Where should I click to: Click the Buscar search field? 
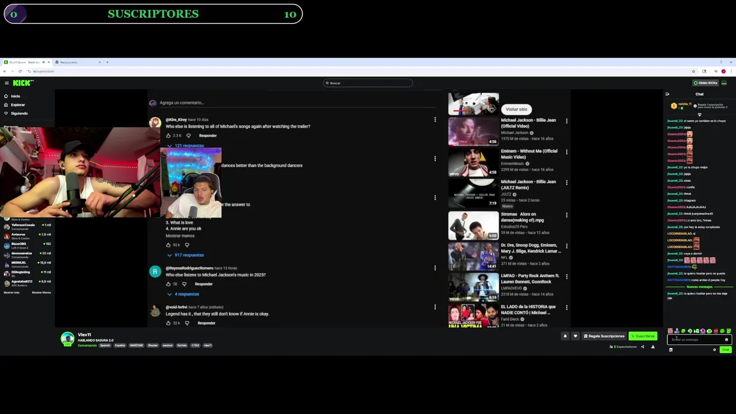(368, 83)
